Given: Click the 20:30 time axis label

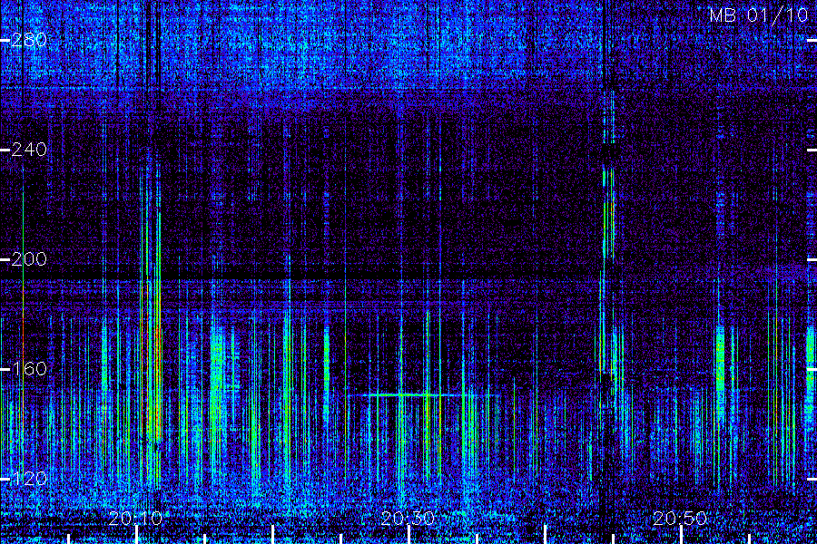Looking at the screenshot, I should pos(408,518).
